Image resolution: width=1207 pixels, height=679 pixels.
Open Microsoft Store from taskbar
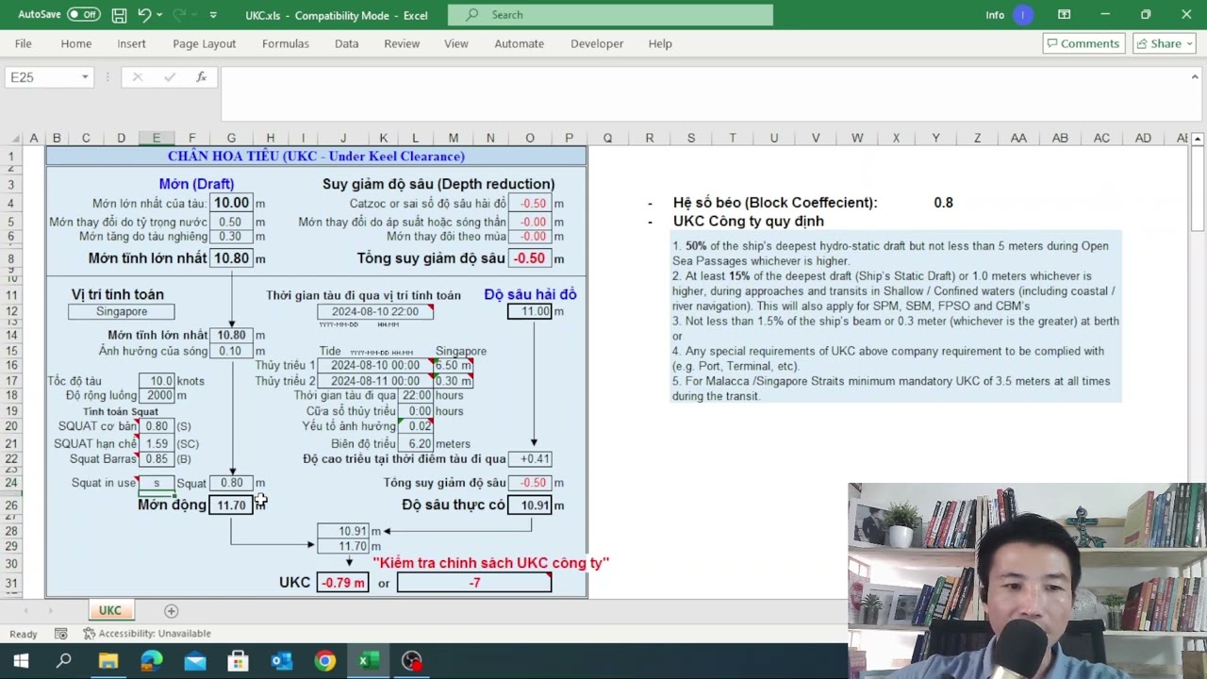point(238,661)
